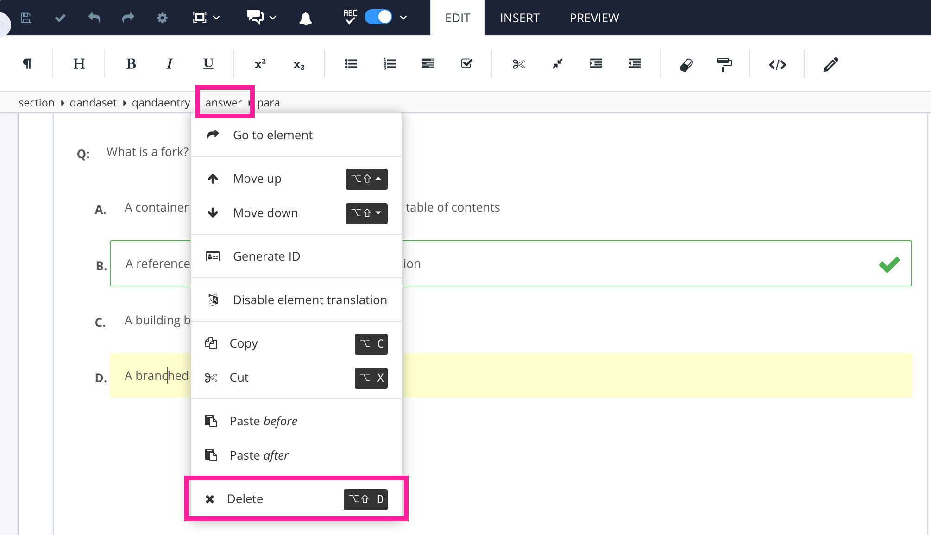Viewport: 931px width, 535px height.
Task: Redo the last change
Action: (x=128, y=18)
